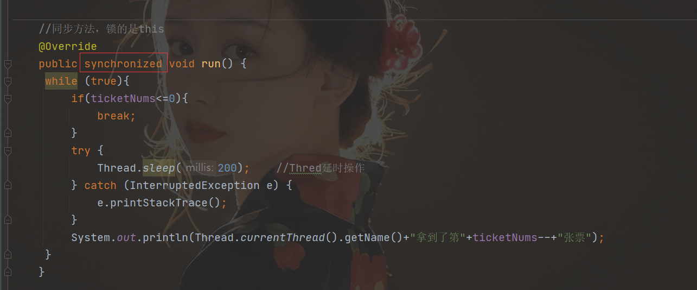The width and height of the screenshot is (697, 290).
Task: Select the 200 sleep value
Action: pos(227,168)
